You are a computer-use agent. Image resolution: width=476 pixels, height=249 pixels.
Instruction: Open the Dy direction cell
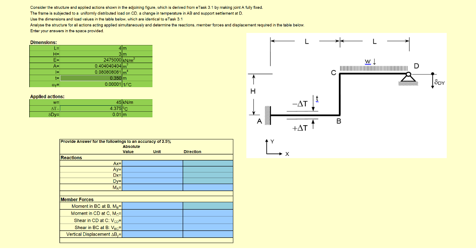point(208,181)
